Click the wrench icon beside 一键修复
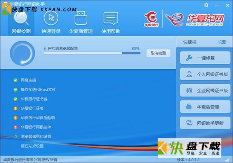 coord(189,58)
